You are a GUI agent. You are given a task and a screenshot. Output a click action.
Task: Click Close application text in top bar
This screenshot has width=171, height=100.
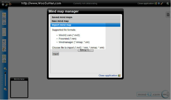click(145, 3)
